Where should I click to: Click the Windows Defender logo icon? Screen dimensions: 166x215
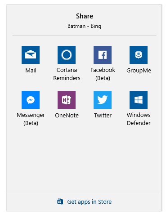(139, 100)
